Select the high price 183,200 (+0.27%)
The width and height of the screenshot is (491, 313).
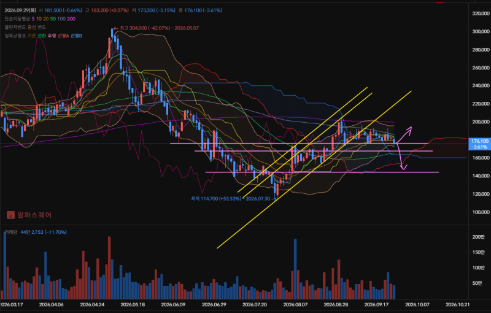(110, 10)
